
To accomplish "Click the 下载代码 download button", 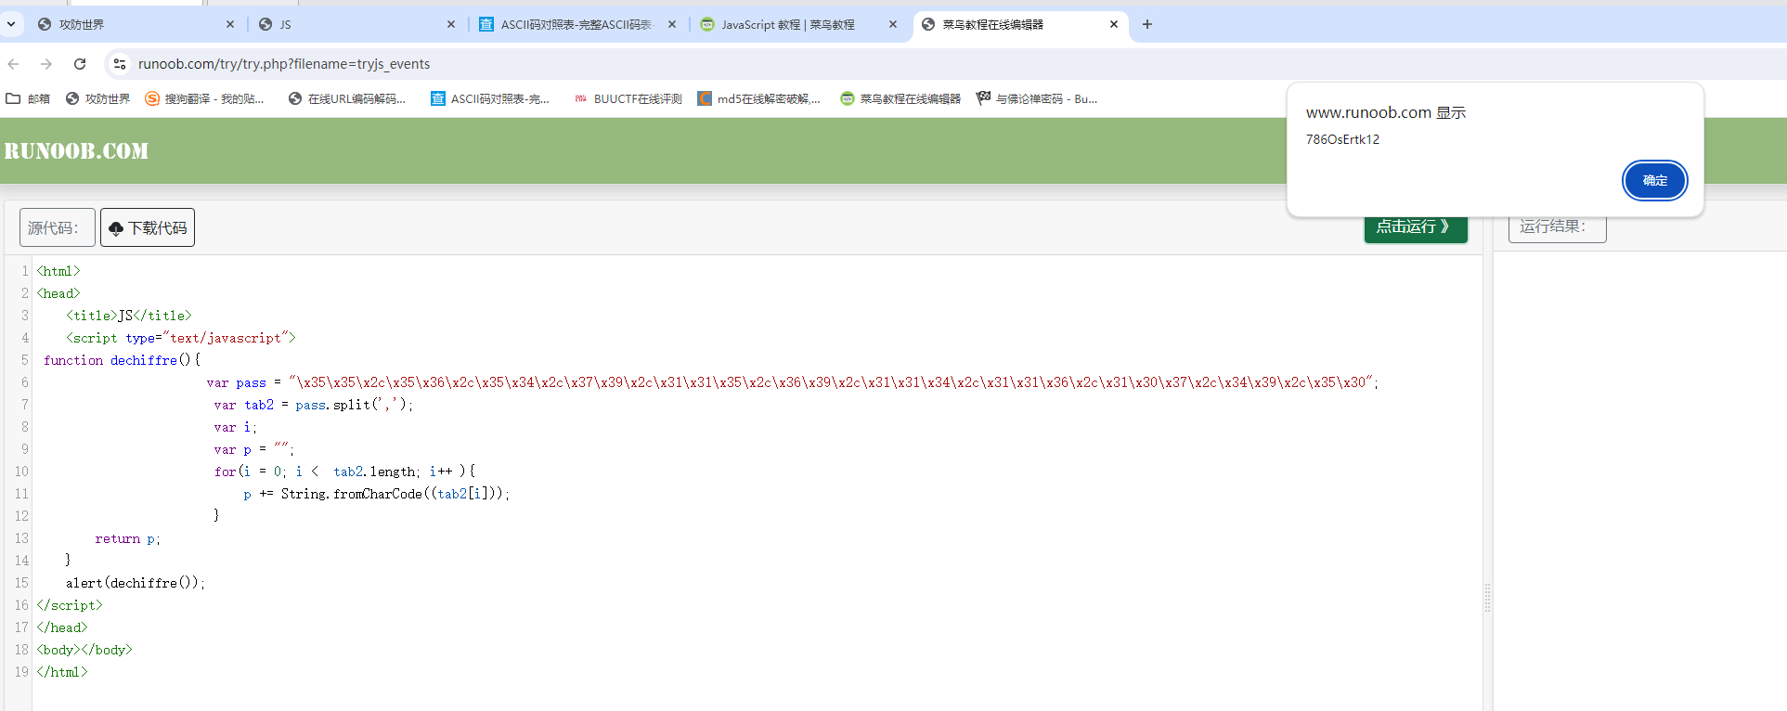I will point(148,227).
